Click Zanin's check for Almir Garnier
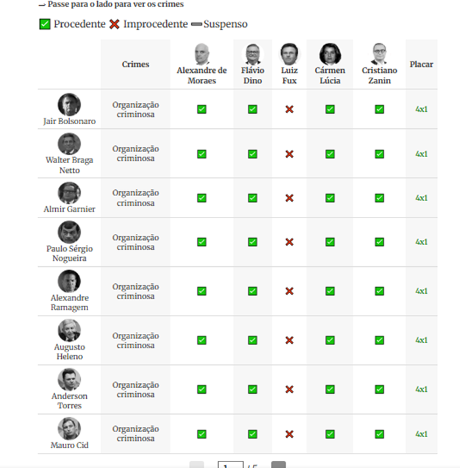Image resolution: width=460 pixels, height=468 pixels. [x=379, y=198]
